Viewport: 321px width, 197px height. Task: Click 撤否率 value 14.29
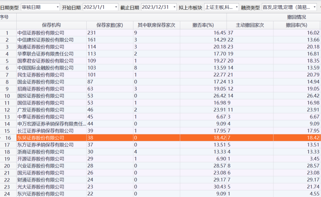pos(220,40)
